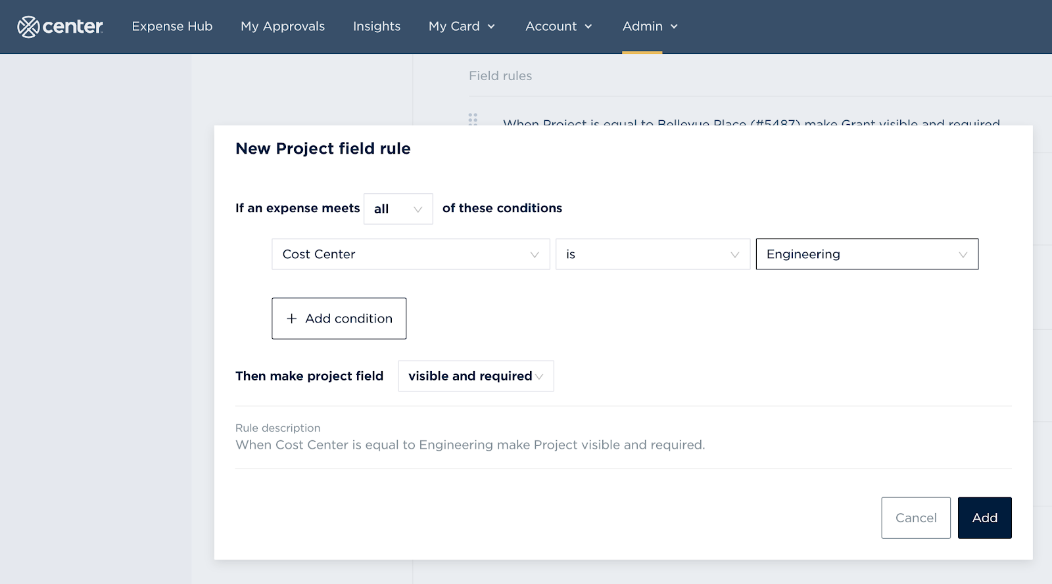
Task: Click the Add condition button
Action: point(339,319)
